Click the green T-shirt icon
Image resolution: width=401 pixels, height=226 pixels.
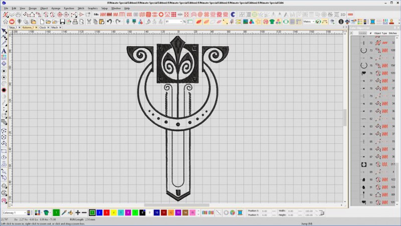pyautogui.click(x=272, y=22)
